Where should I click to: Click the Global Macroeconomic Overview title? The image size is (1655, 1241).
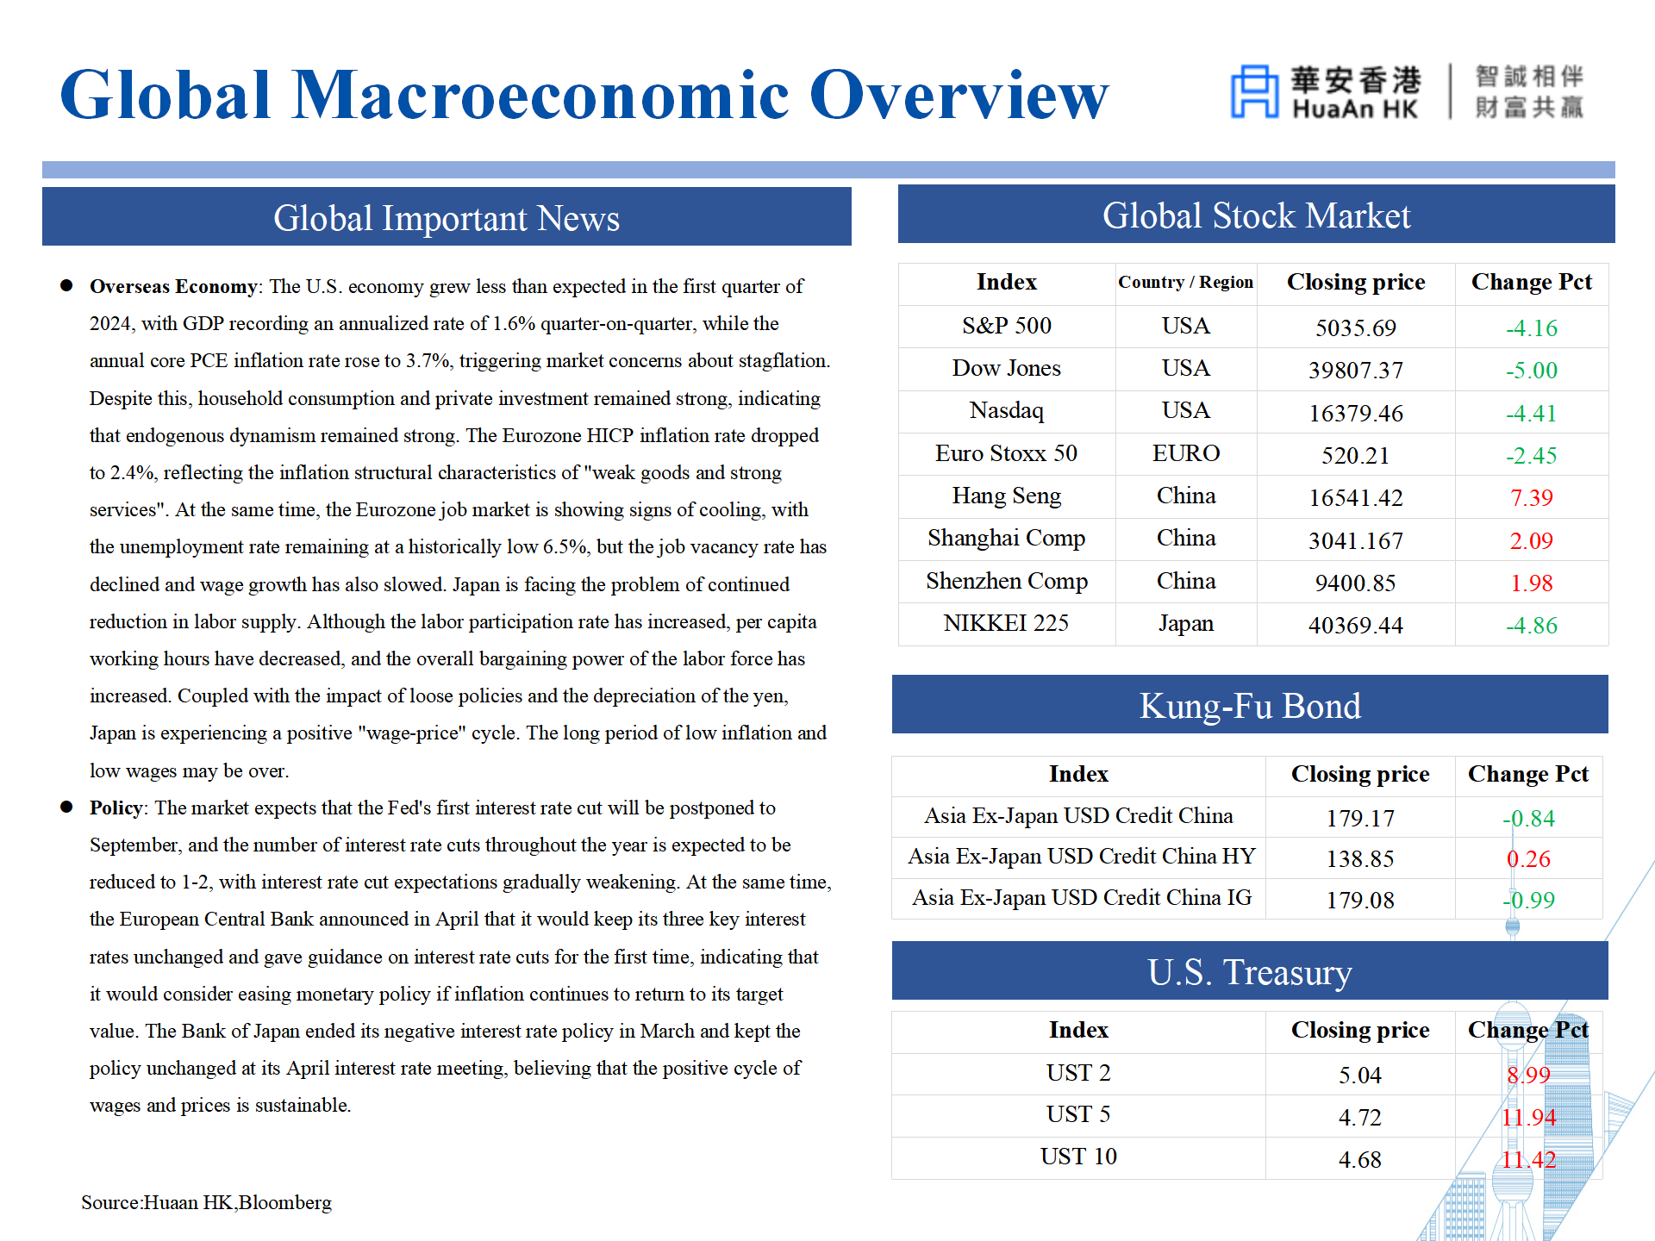tap(584, 95)
